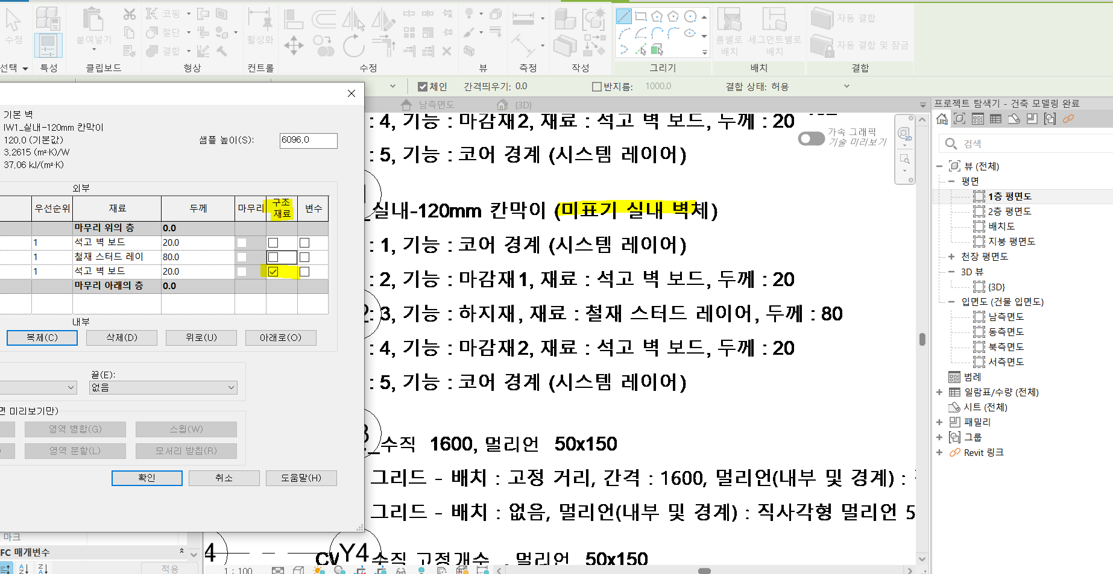Click the Move tool in Modify panel
This screenshot has width=1113, height=574.
(x=294, y=46)
